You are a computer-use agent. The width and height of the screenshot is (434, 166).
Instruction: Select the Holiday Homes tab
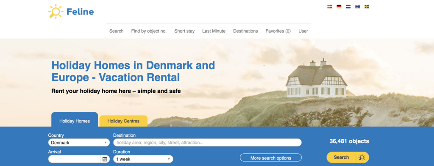pyautogui.click(x=75, y=120)
